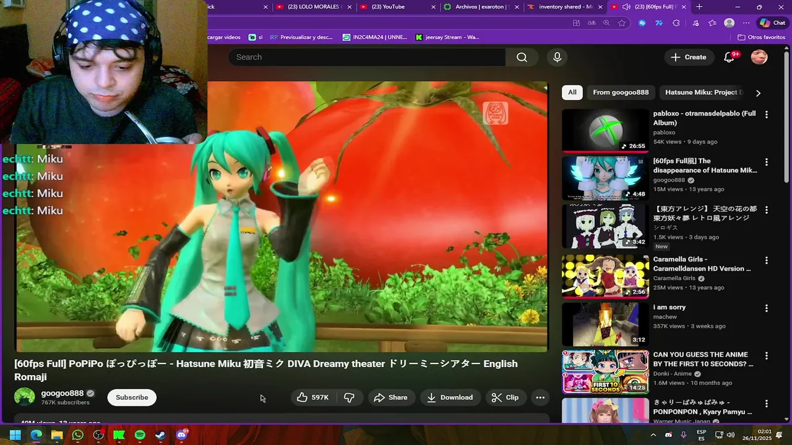Open the 東方アレンジ video title

coord(705,213)
